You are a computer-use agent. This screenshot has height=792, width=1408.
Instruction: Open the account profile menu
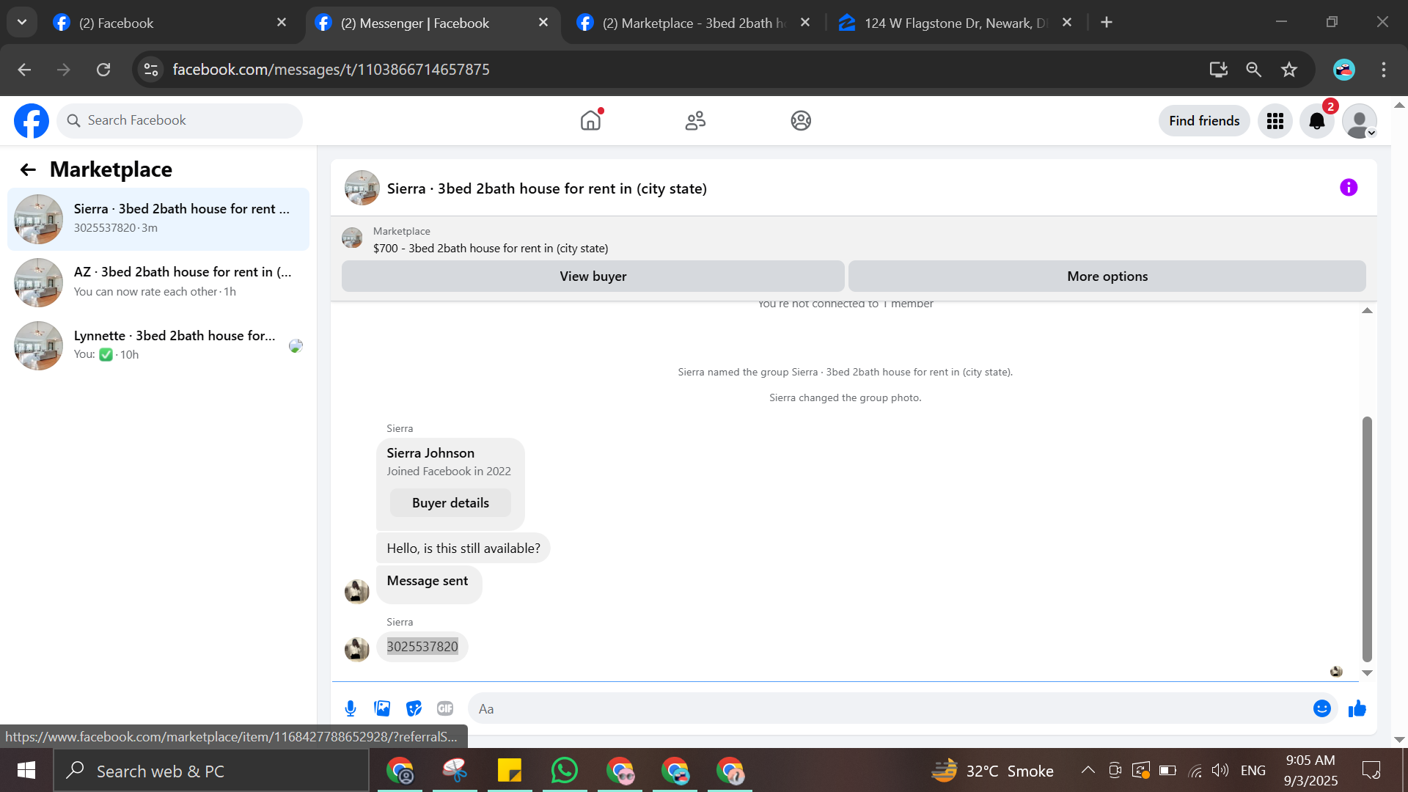click(1359, 121)
